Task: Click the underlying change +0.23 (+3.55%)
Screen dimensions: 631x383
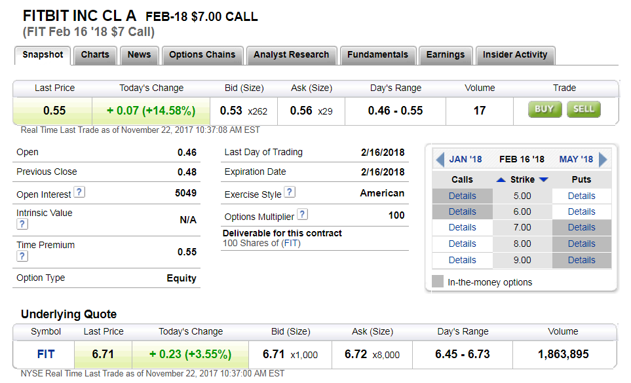Action: [190, 354]
